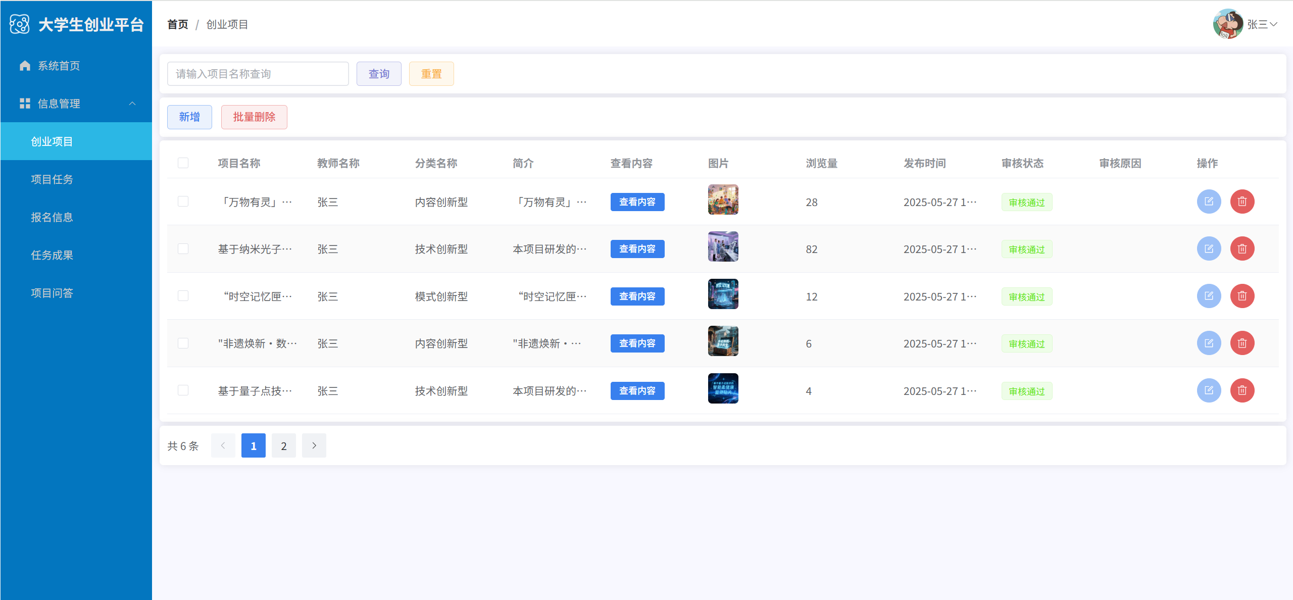
Task: Check the box for the 「万物有灵」 row
Action: coord(183,202)
